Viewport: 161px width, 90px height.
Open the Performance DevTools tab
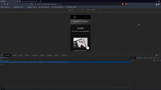point(35,55)
